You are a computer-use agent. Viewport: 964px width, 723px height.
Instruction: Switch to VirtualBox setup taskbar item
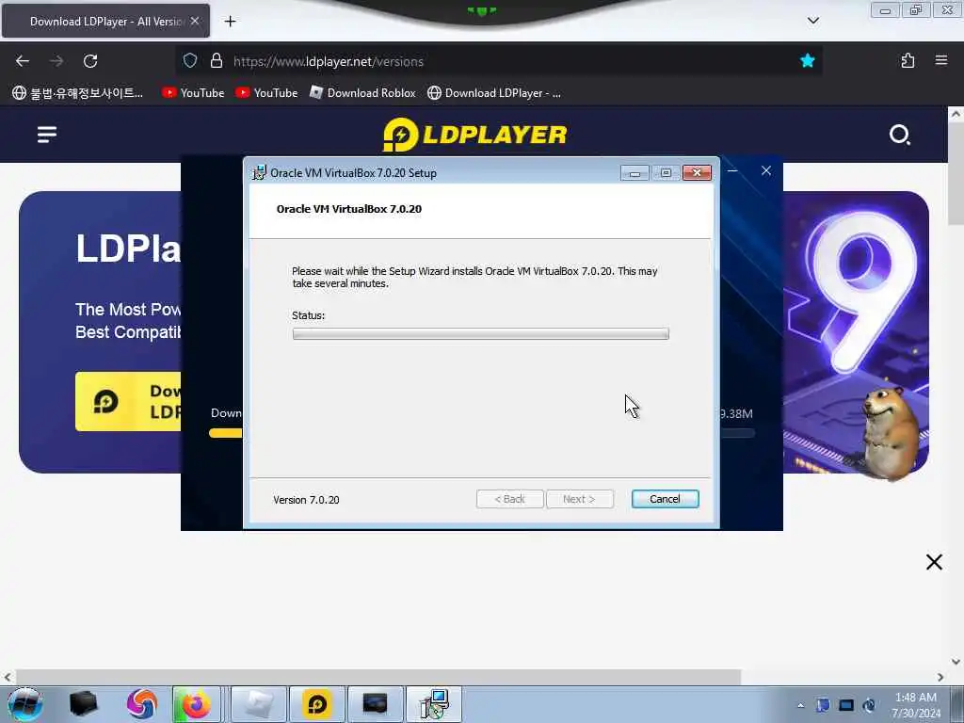(x=434, y=704)
